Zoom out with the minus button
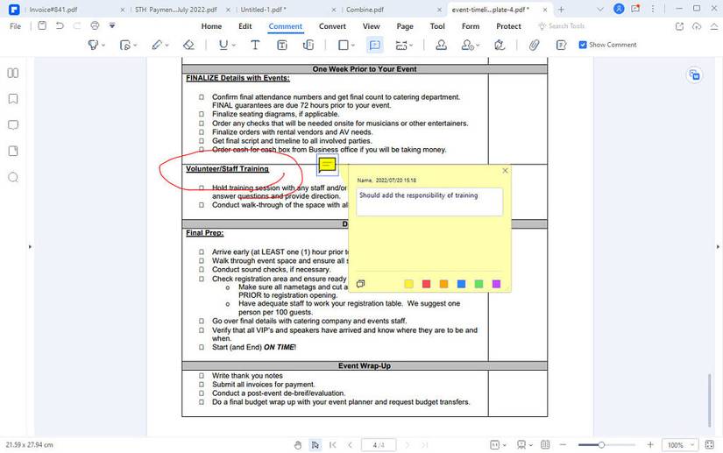 click(x=563, y=445)
